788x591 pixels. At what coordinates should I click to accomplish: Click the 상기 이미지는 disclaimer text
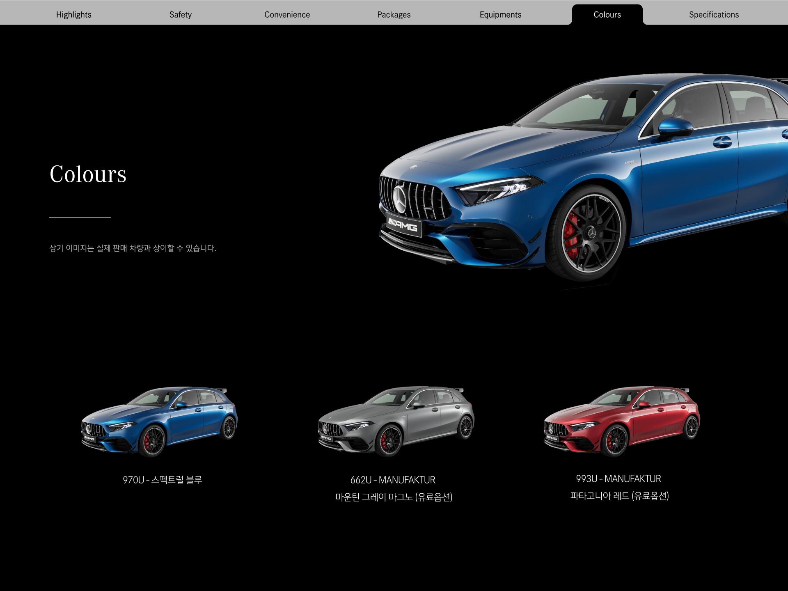133,248
